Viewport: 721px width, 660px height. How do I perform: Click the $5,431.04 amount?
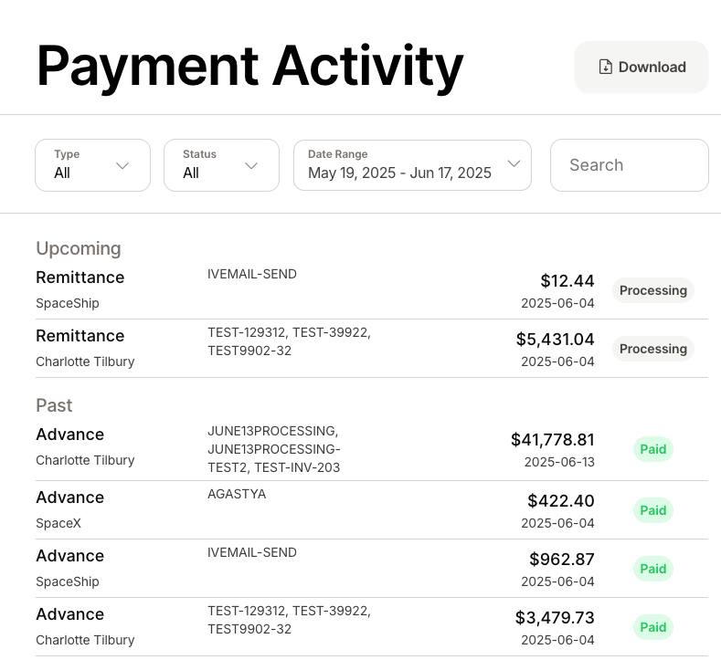(555, 339)
